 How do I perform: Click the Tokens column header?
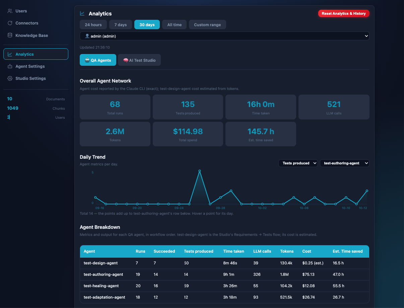[287, 251]
